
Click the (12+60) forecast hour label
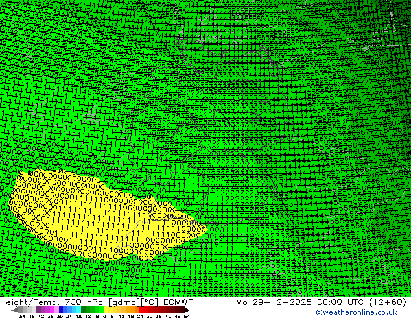(x=388, y=302)
